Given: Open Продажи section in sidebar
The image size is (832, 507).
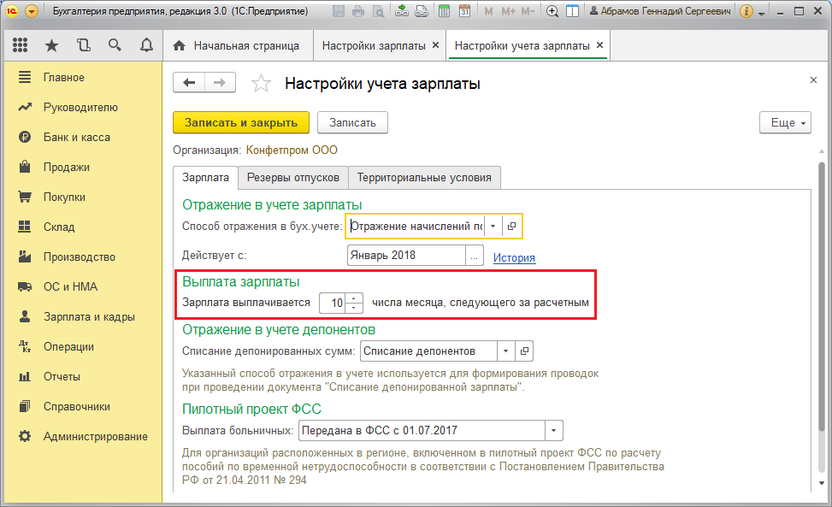Looking at the screenshot, I should (83, 167).
